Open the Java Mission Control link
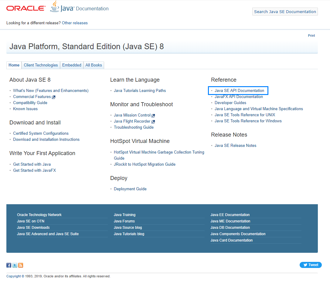This screenshot has height=281, width=330. [x=132, y=115]
